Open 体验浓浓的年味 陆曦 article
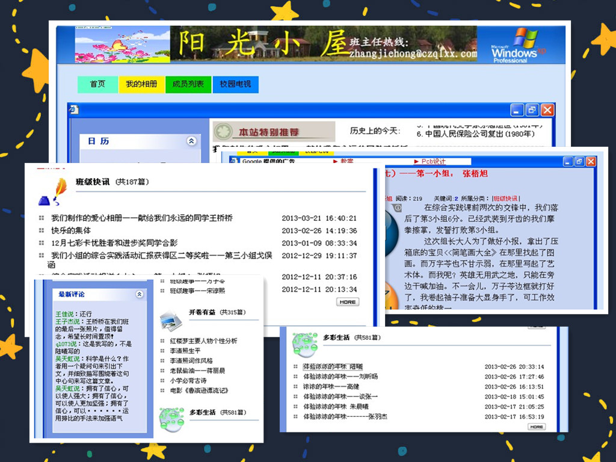The image size is (616, 462). pyautogui.click(x=333, y=366)
